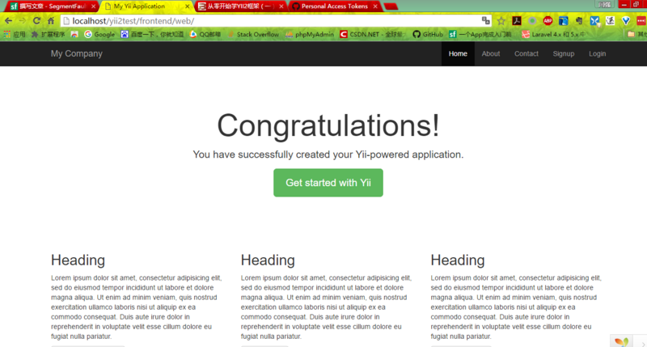Click the translate page icon in address bar
The image size is (647, 347).
coord(486,21)
